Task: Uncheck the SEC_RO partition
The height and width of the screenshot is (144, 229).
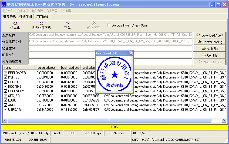Action: pyautogui.click(x=6, y=96)
